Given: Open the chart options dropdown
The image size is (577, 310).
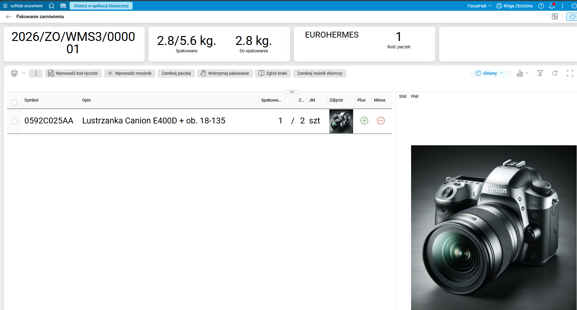Looking at the screenshot, I should (523, 73).
